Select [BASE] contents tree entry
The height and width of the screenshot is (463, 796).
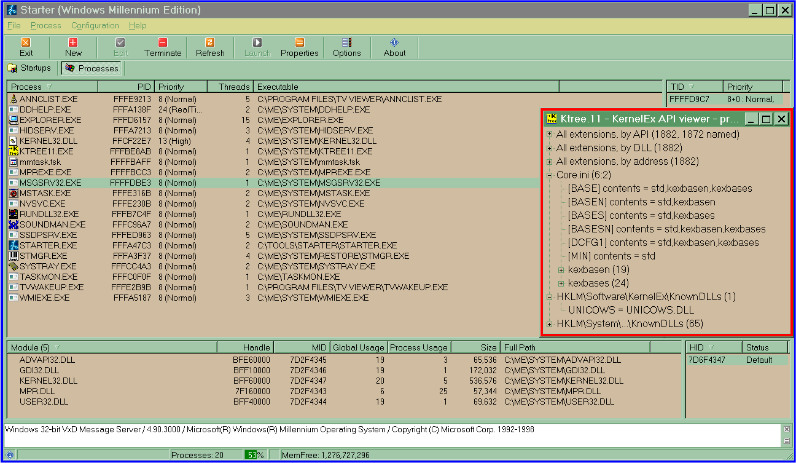tap(660, 188)
